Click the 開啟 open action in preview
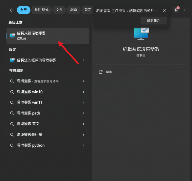Viewport: 192px width, 181px height. click(x=109, y=72)
